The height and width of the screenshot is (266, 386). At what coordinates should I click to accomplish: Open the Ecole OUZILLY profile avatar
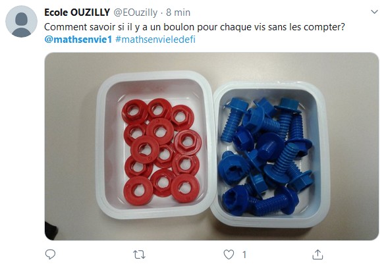(22, 22)
